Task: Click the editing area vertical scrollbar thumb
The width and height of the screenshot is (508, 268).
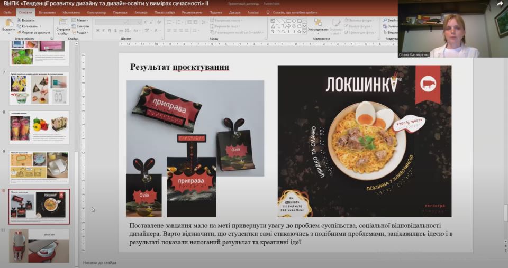Action: pyautogui.click(x=506, y=214)
